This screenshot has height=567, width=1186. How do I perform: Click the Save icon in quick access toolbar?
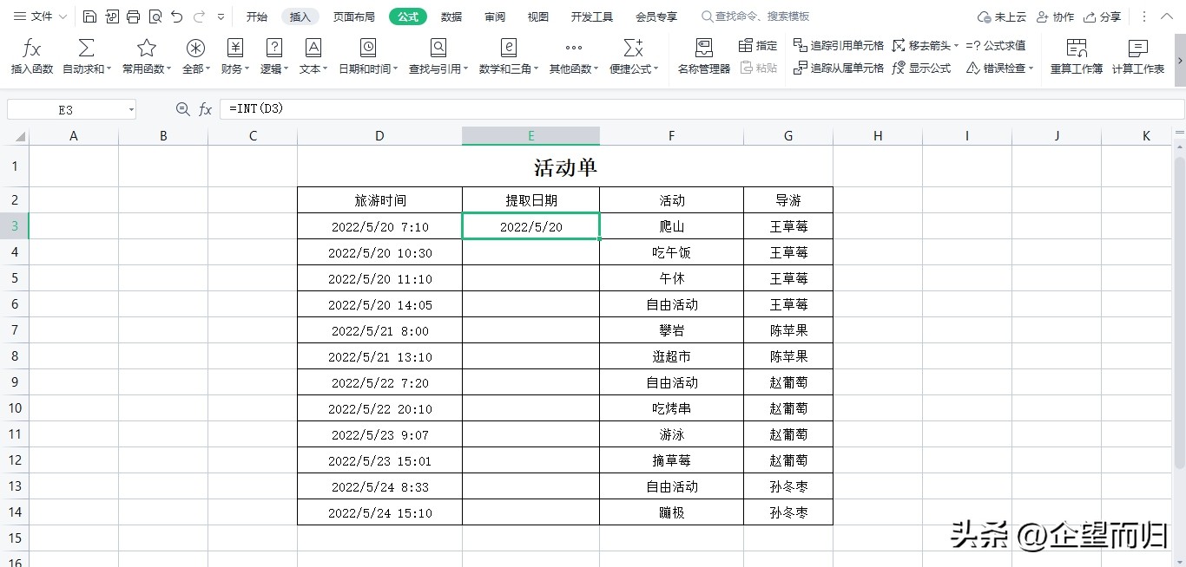click(90, 16)
